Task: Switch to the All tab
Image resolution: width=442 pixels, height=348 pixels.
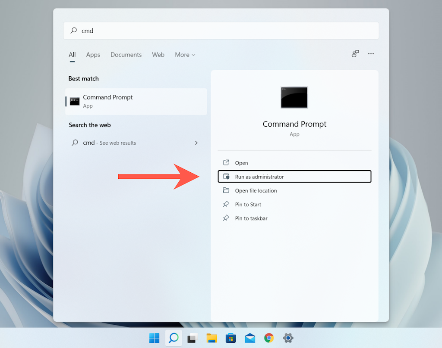Action: pos(72,55)
